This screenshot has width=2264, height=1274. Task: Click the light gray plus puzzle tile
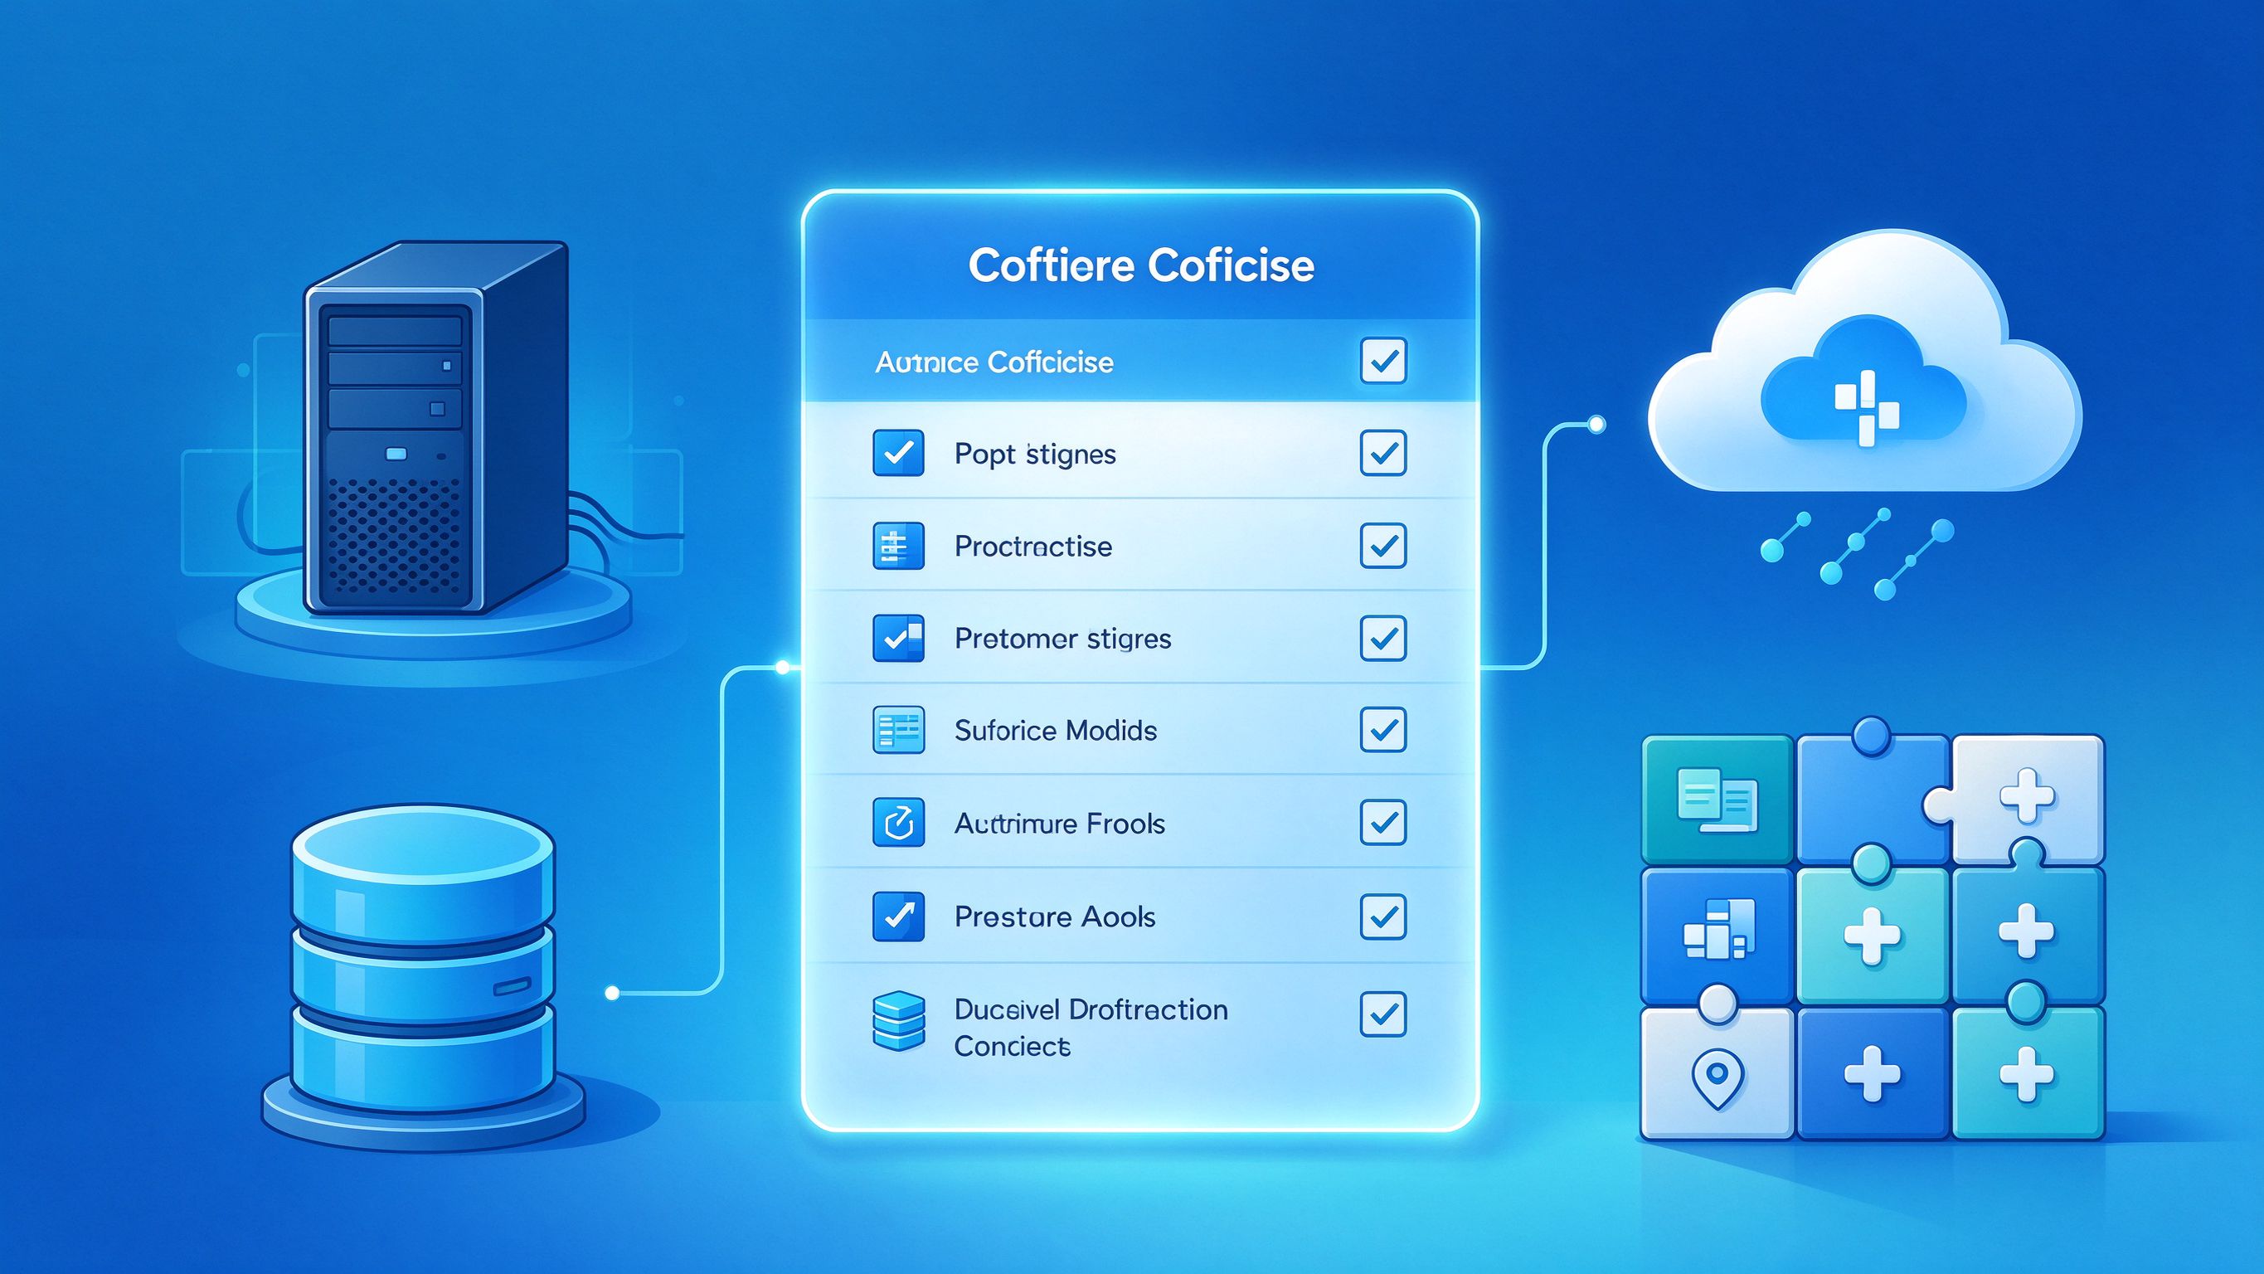tap(2027, 799)
